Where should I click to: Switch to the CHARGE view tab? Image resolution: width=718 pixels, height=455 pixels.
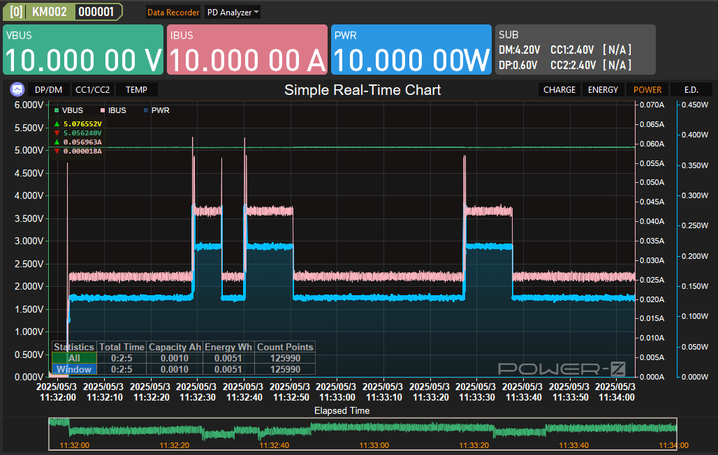tap(559, 89)
